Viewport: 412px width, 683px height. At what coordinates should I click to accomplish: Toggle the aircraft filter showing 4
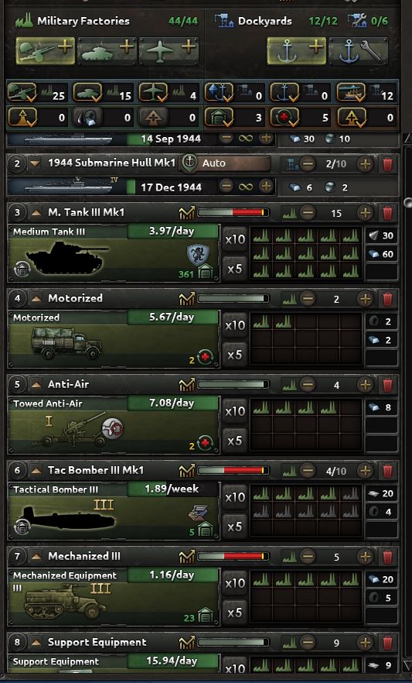(x=169, y=93)
